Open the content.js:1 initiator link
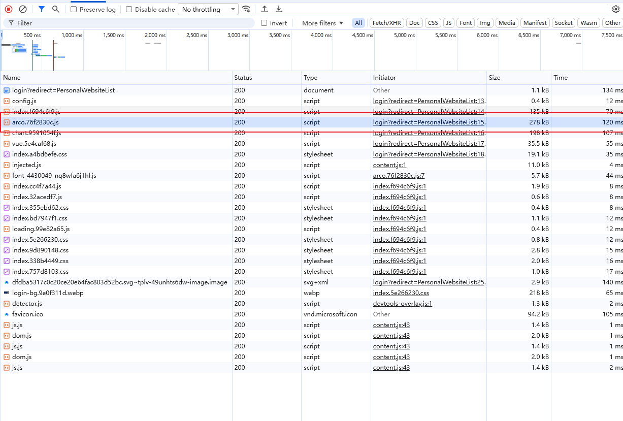The image size is (623, 421). tap(389, 165)
